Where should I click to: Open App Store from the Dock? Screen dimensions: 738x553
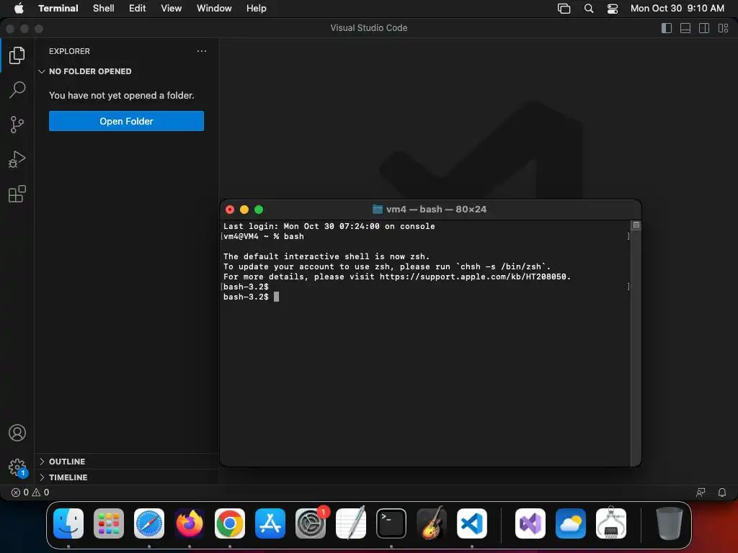[270, 523]
